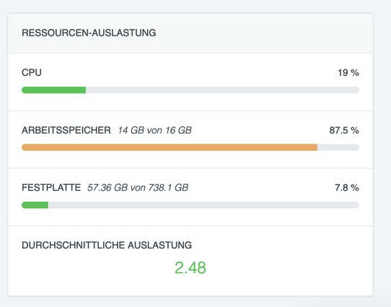Click the green 2.48 load average value
This screenshot has width=391, height=307.
click(190, 267)
